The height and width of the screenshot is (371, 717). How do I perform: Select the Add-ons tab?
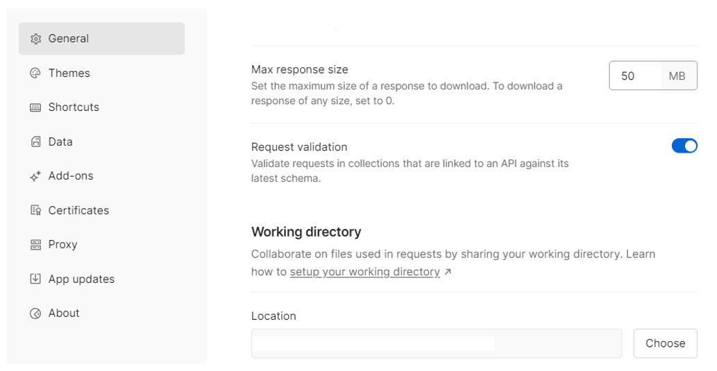pyautogui.click(x=101, y=176)
